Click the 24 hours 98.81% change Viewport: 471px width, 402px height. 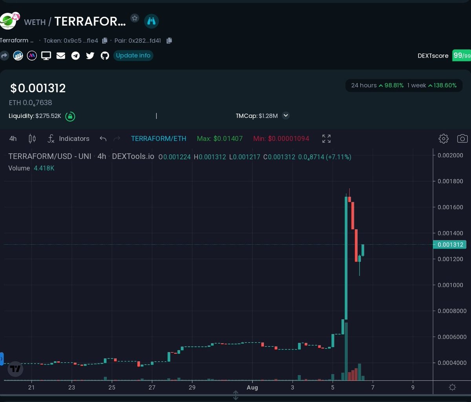tap(377, 85)
